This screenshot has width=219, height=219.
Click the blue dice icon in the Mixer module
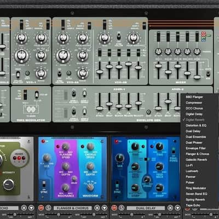coord(204,39)
